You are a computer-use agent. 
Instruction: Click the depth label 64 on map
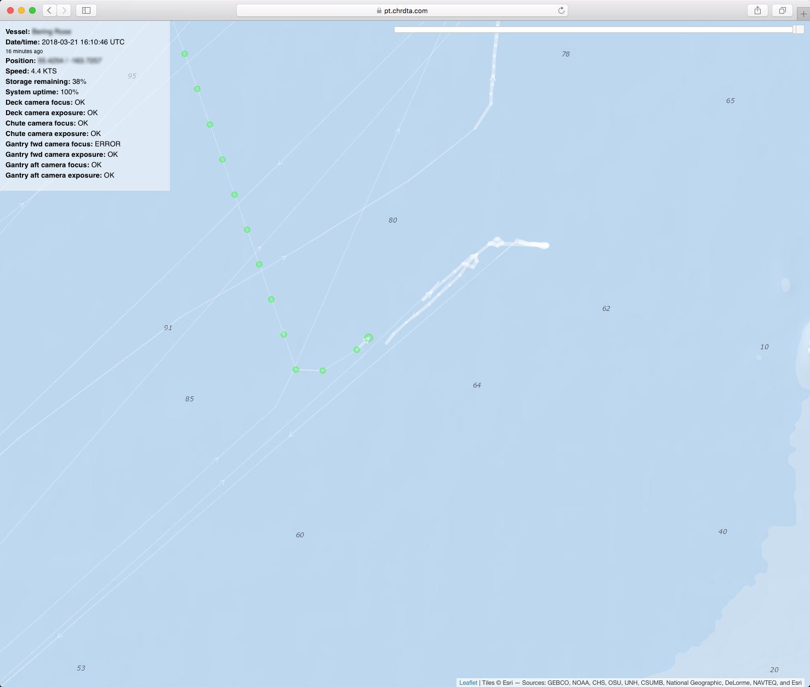(477, 385)
